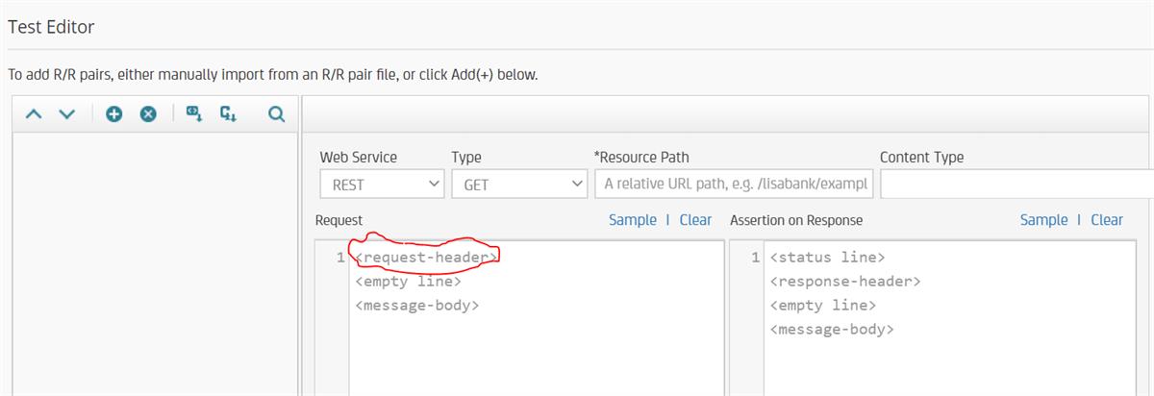Click the bulk import R/R pairs icon

click(228, 114)
